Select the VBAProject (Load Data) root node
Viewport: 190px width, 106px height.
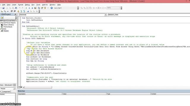click(x=8, y=21)
